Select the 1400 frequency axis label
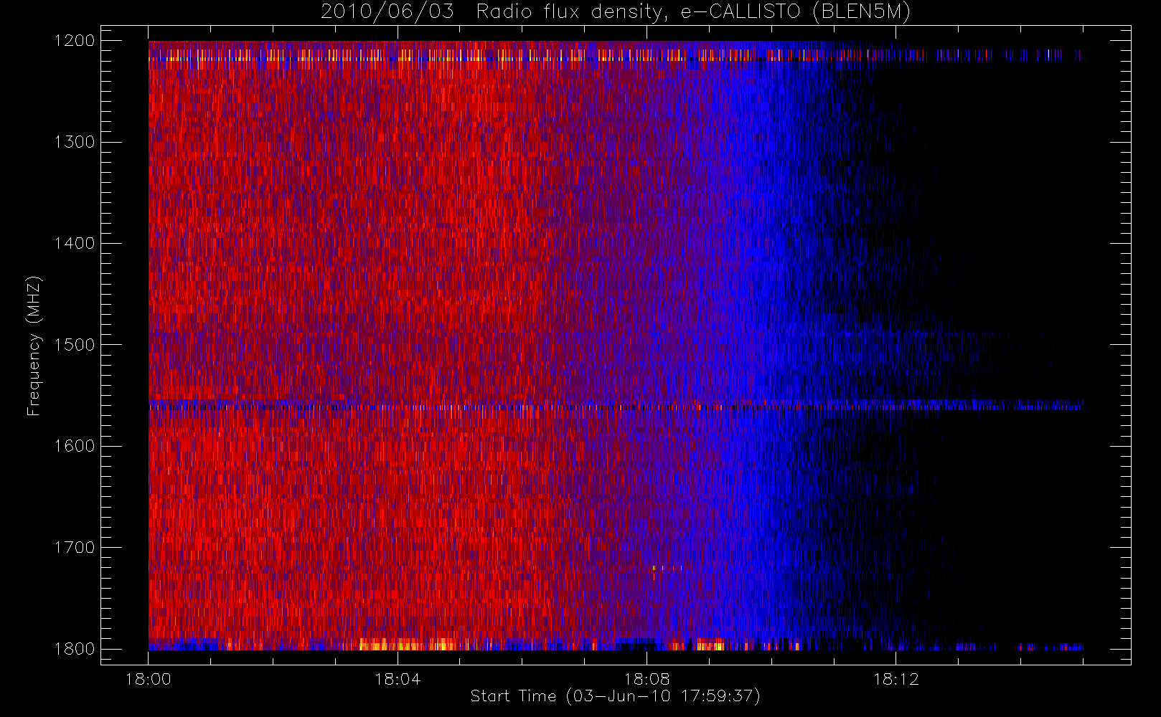Image resolution: width=1161 pixels, height=717 pixels. (x=75, y=243)
